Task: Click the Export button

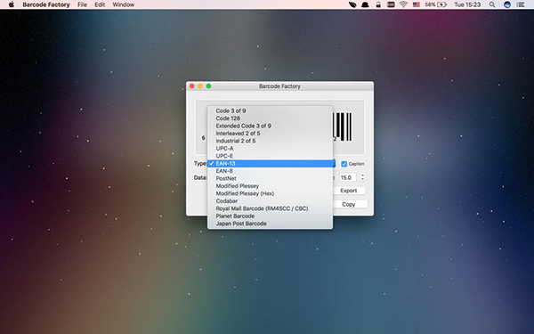Action: pyautogui.click(x=349, y=191)
